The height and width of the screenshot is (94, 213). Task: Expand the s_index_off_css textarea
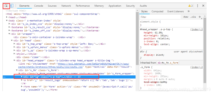(9, 31)
